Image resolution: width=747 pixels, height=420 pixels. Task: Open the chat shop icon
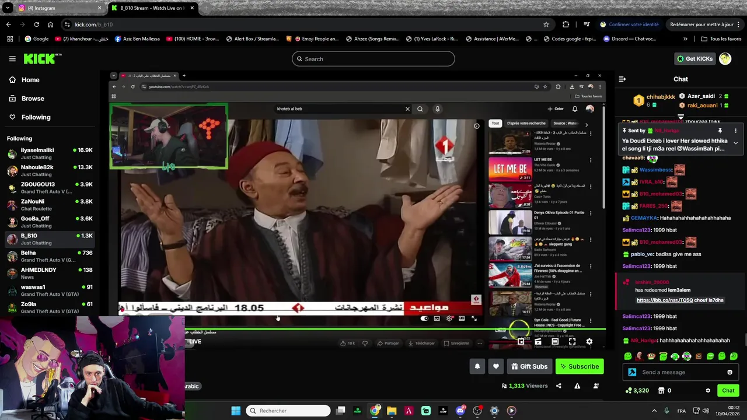661,390
